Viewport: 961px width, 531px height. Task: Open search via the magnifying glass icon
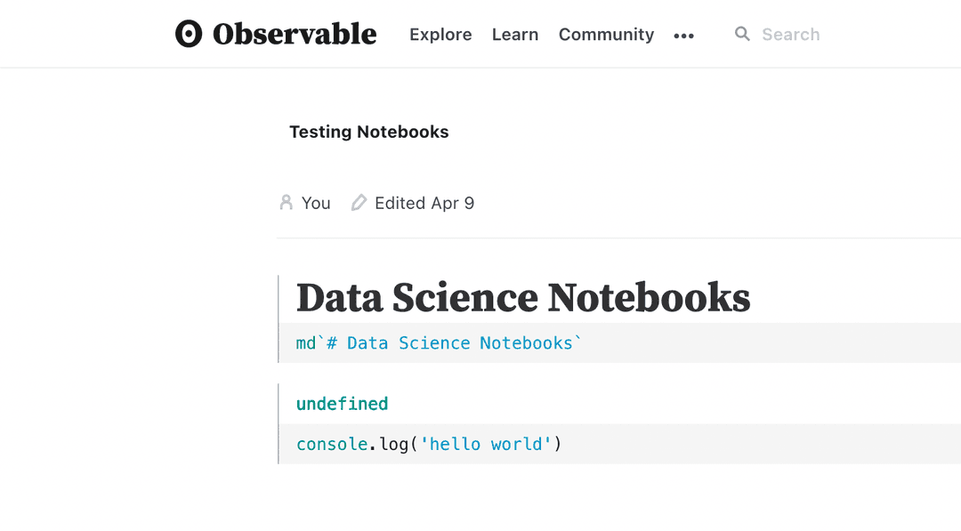742,34
